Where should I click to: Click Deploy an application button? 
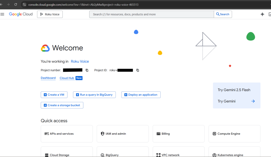(141, 95)
